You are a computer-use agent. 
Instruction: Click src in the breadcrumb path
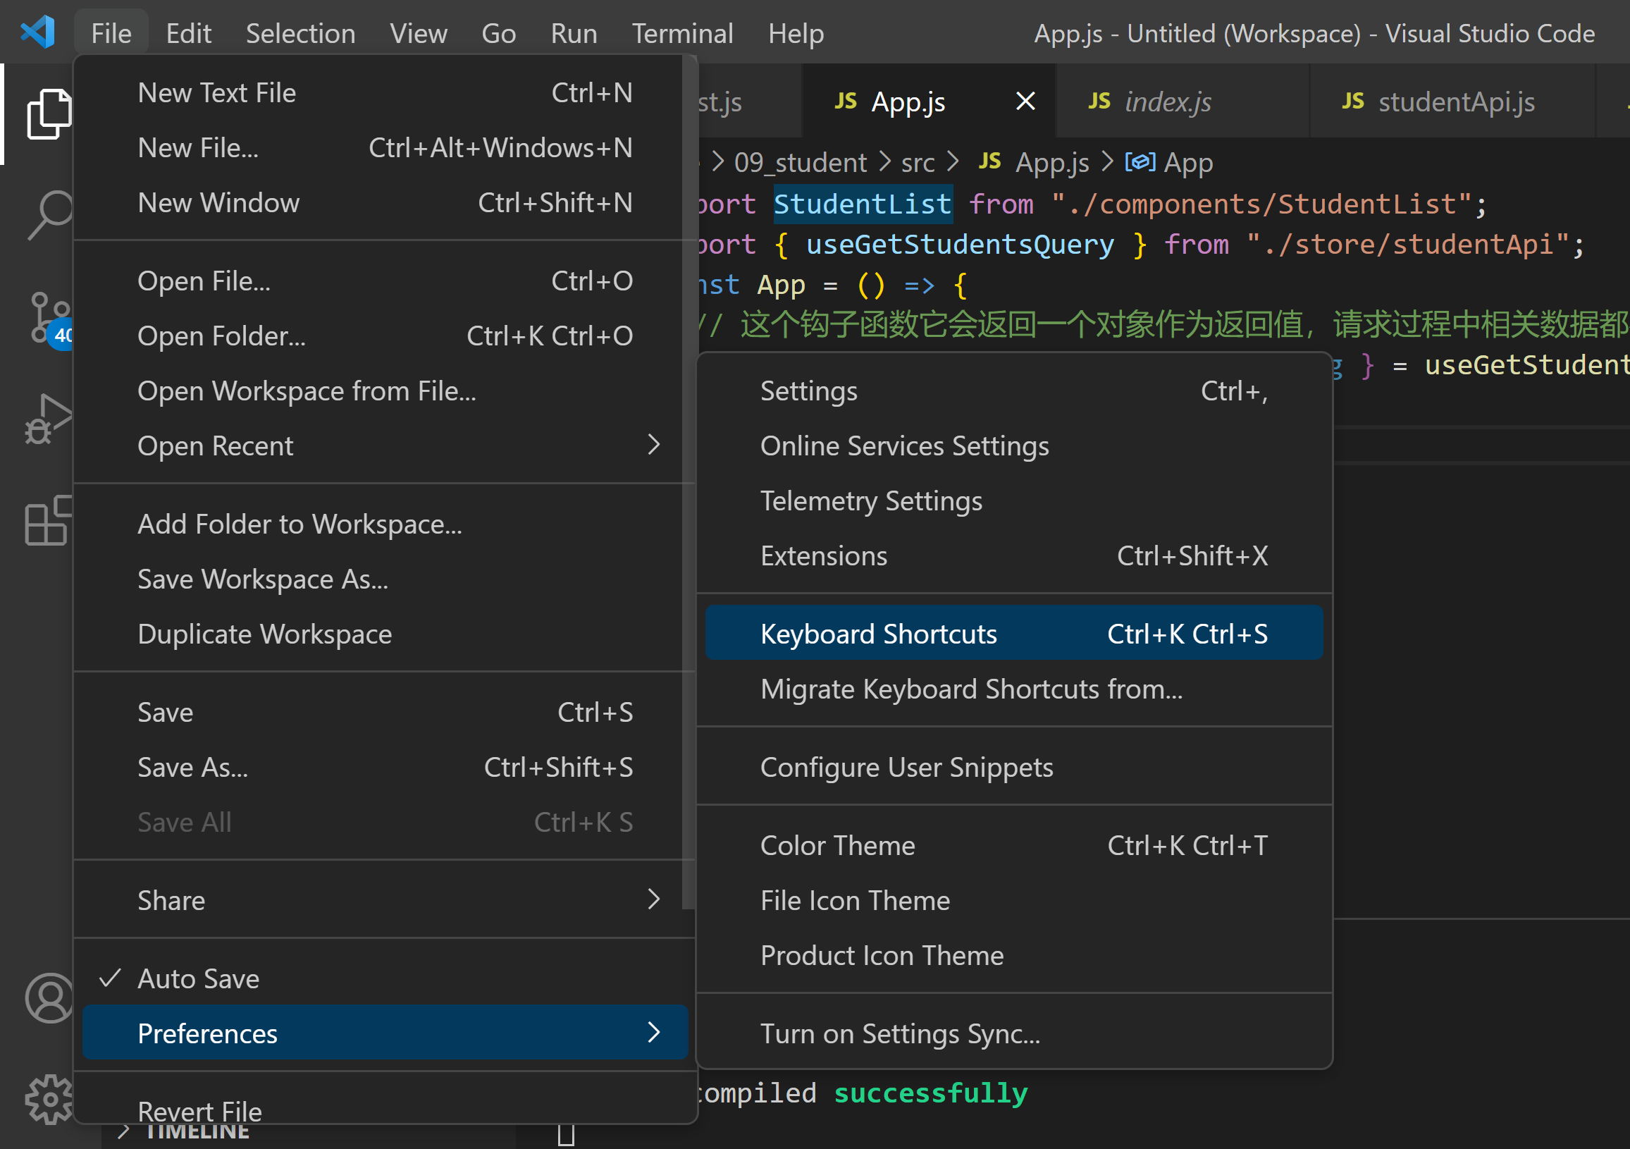pyautogui.click(x=918, y=163)
